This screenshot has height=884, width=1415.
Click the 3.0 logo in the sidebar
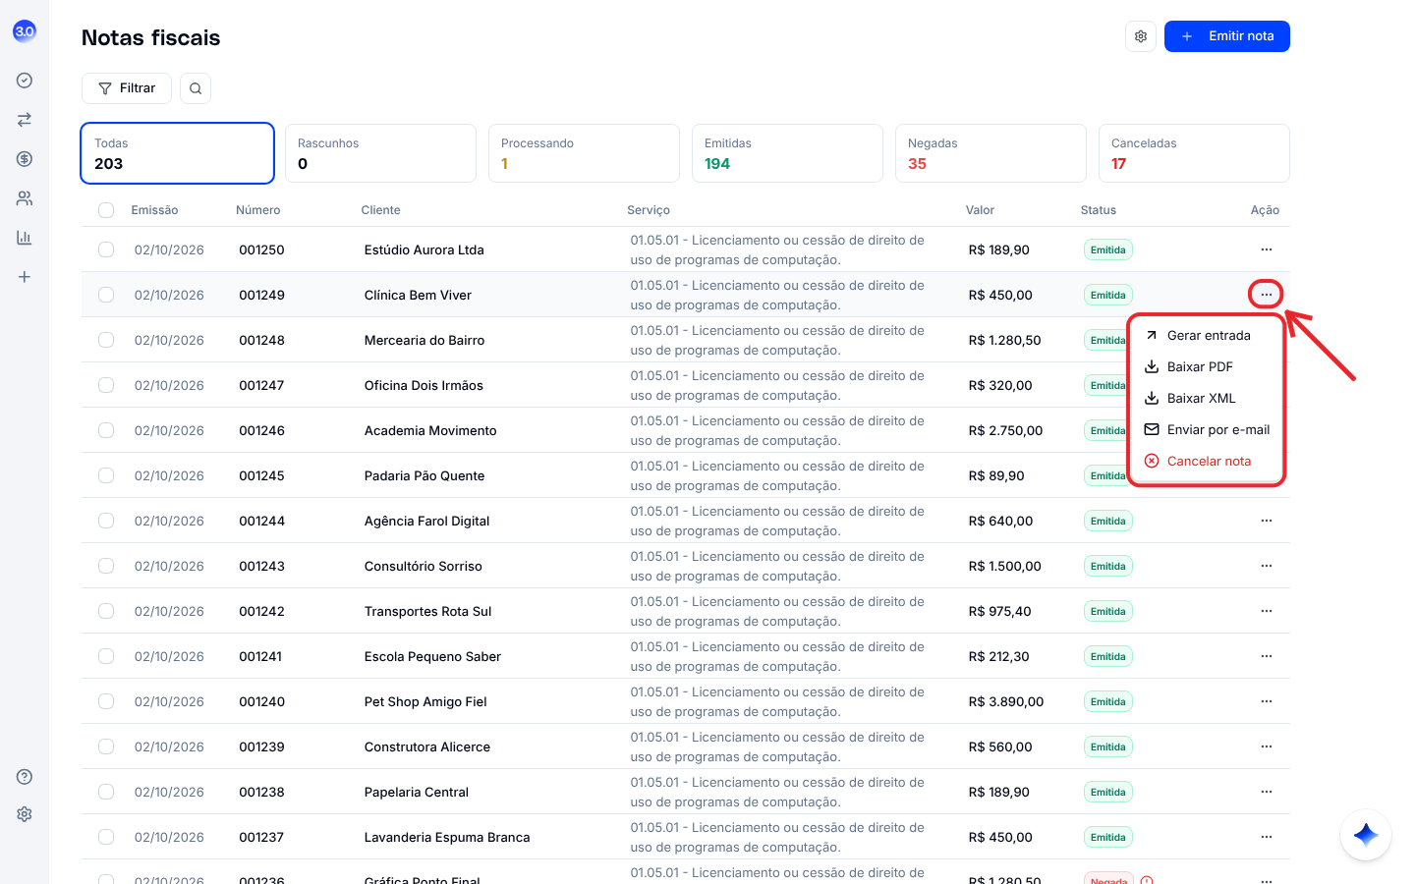(25, 31)
